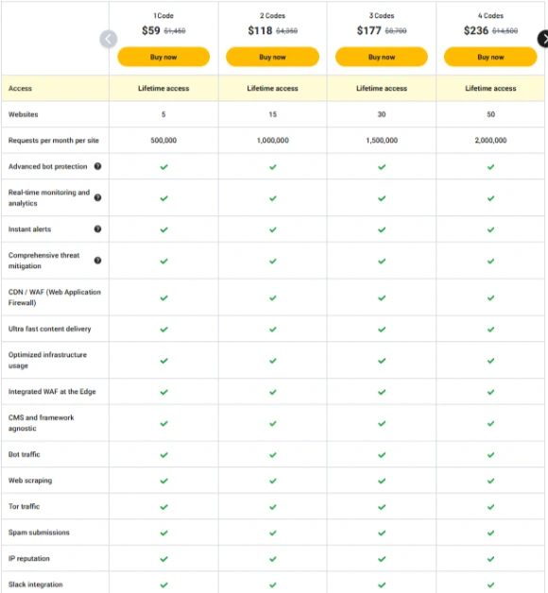The image size is (548, 593).
Task: Click the 3 Codes column heading
Action: tap(382, 15)
